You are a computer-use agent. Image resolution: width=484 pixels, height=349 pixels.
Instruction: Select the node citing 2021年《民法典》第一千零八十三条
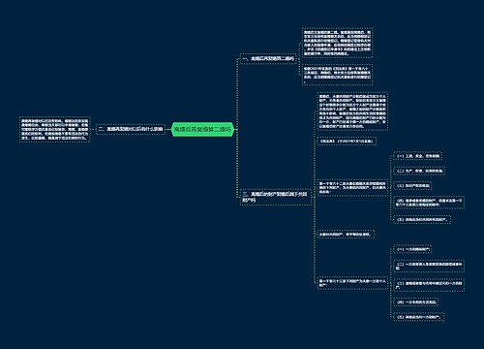pos(337,75)
